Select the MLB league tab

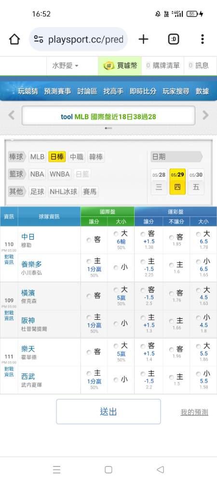(x=38, y=157)
